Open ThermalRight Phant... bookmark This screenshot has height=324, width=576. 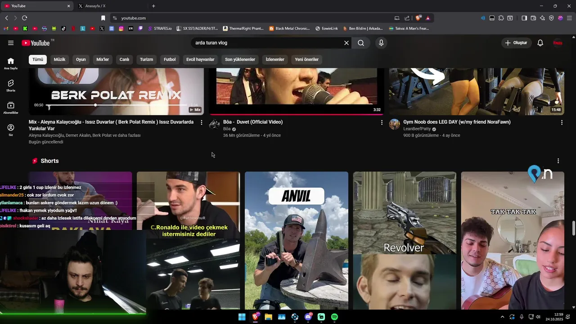[243, 28]
